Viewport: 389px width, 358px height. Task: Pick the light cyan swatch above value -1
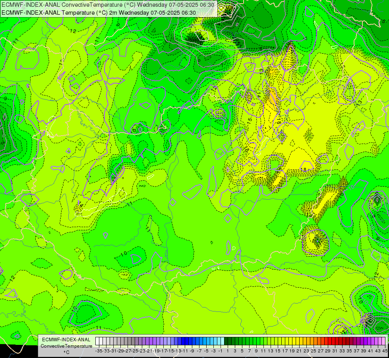pyautogui.click(x=219, y=341)
